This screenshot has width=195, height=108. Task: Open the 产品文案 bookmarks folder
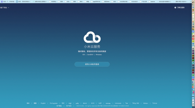point(143,2)
